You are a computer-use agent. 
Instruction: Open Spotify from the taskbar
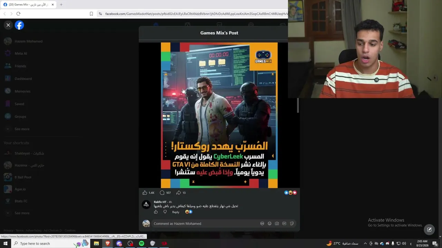coord(142,244)
